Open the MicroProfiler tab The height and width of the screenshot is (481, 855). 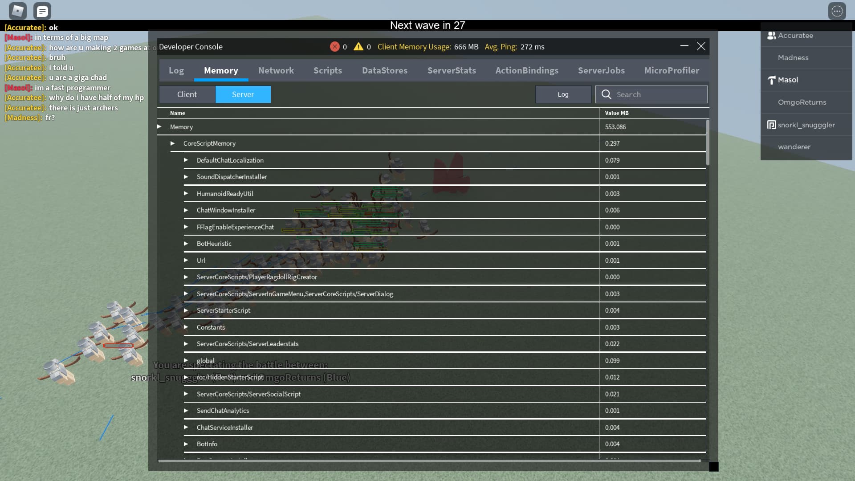coord(672,70)
